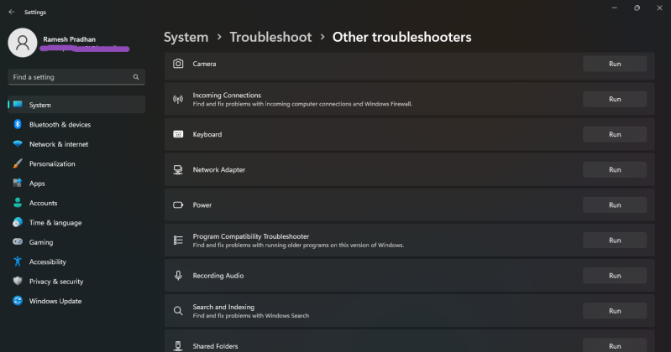The image size is (671, 352).
Task: Open Bluetooth & devices settings
Action: point(76,124)
